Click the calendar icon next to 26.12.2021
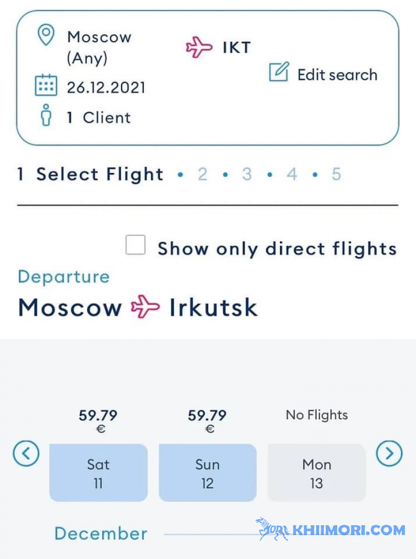This screenshot has width=416, height=559. 46,85
